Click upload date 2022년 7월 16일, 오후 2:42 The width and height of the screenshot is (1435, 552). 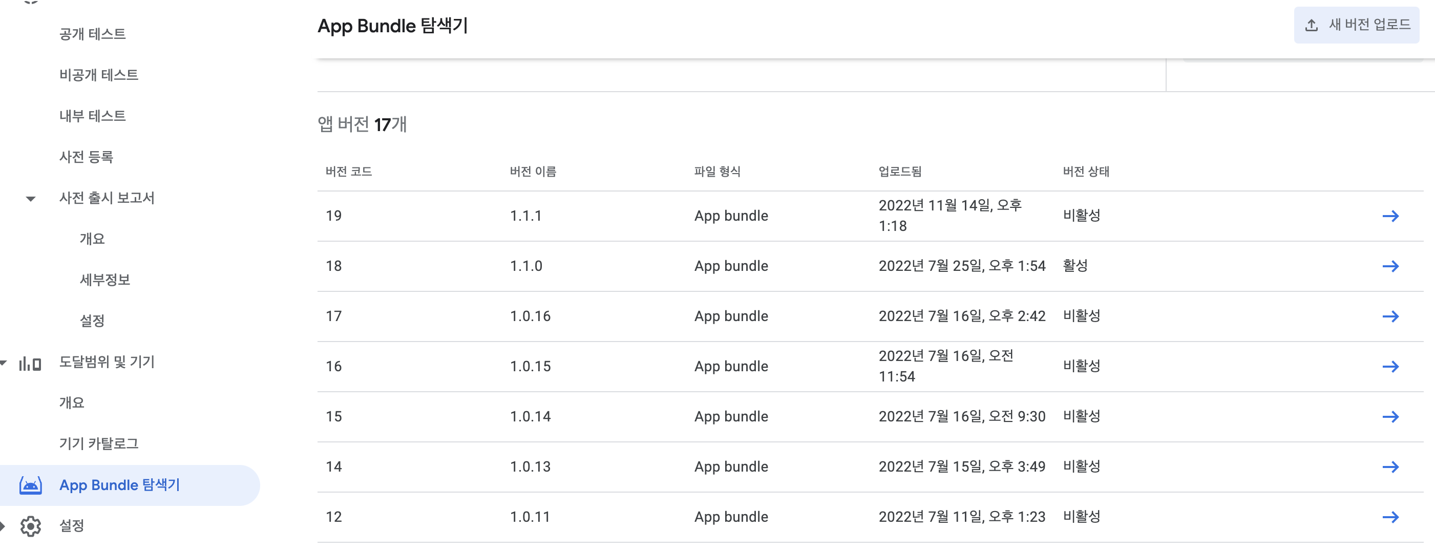(962, 316)
